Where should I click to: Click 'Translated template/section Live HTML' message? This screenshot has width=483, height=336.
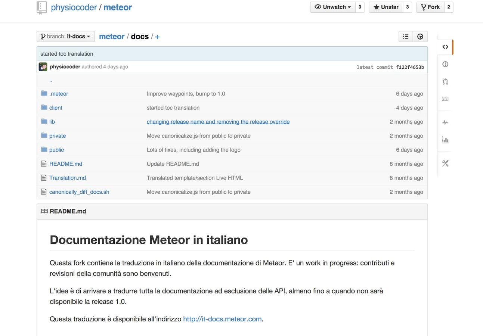click(x=195, y=178)
